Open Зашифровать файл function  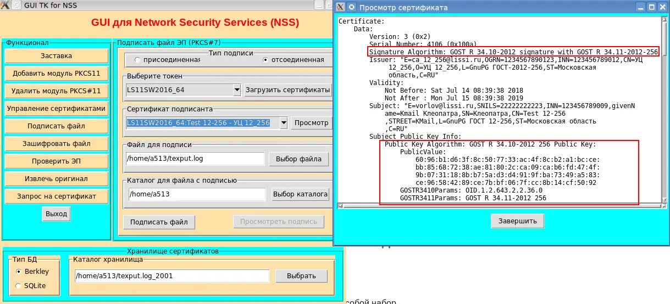pos(56,144)
